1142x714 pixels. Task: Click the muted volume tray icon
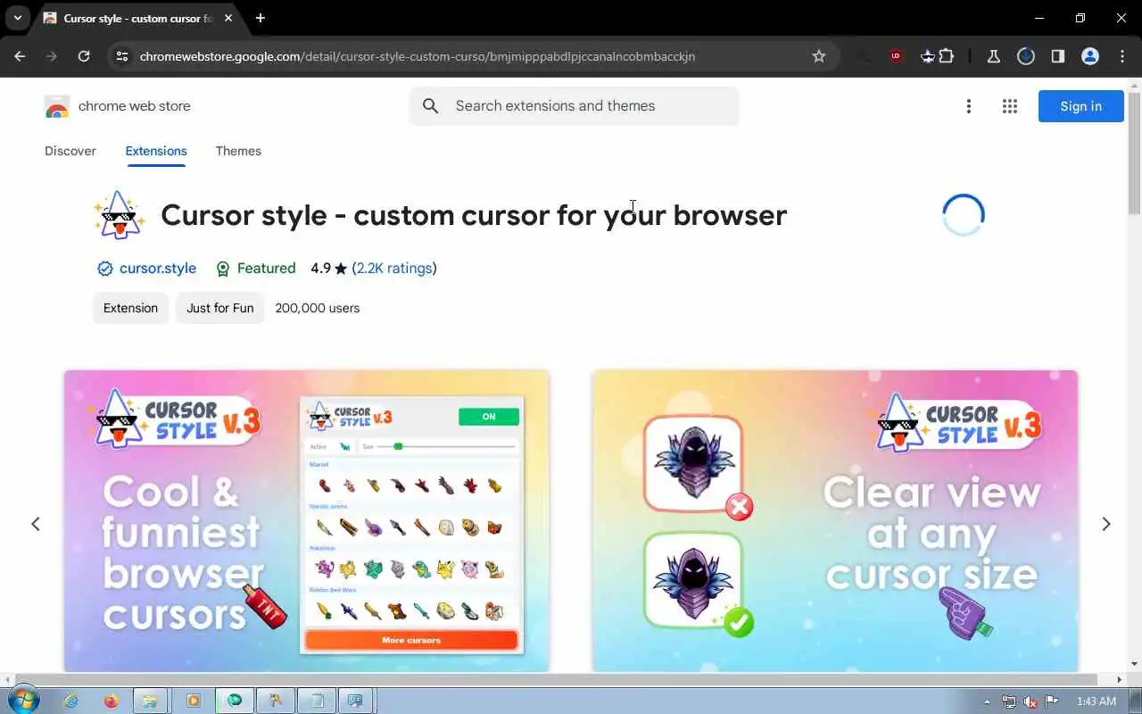pos(1030,702)
